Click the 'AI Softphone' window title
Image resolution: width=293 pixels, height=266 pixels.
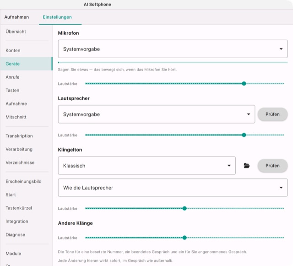pyautogui.click(x=98, y=5)
